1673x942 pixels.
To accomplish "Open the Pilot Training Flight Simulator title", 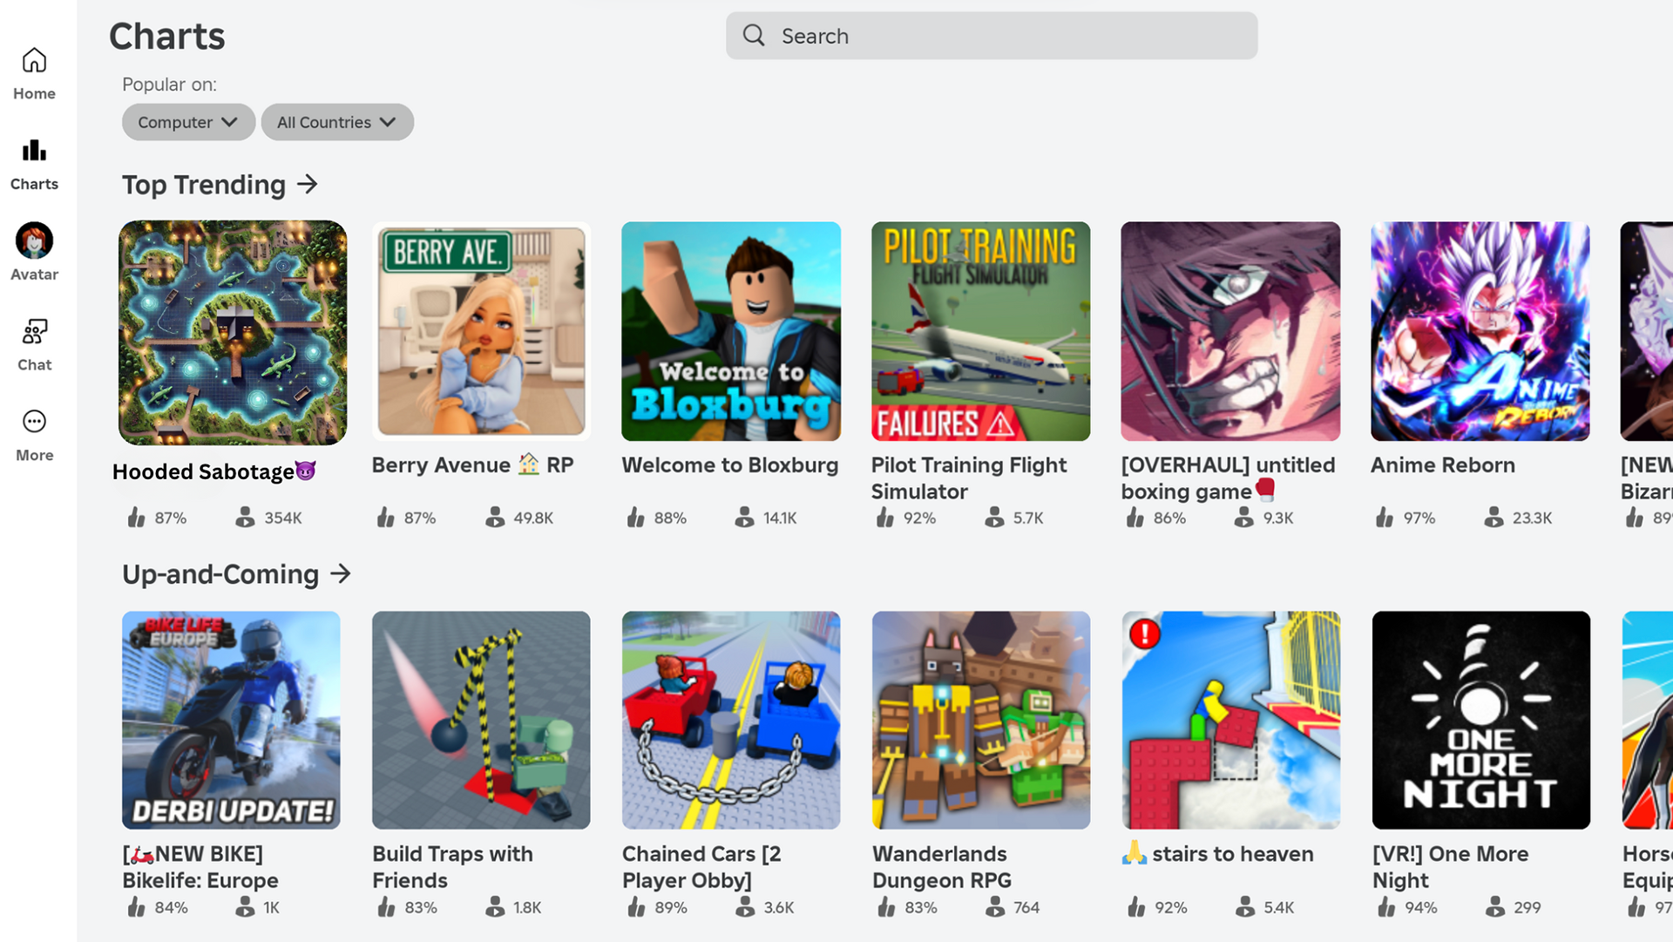I will coord(968,478).
